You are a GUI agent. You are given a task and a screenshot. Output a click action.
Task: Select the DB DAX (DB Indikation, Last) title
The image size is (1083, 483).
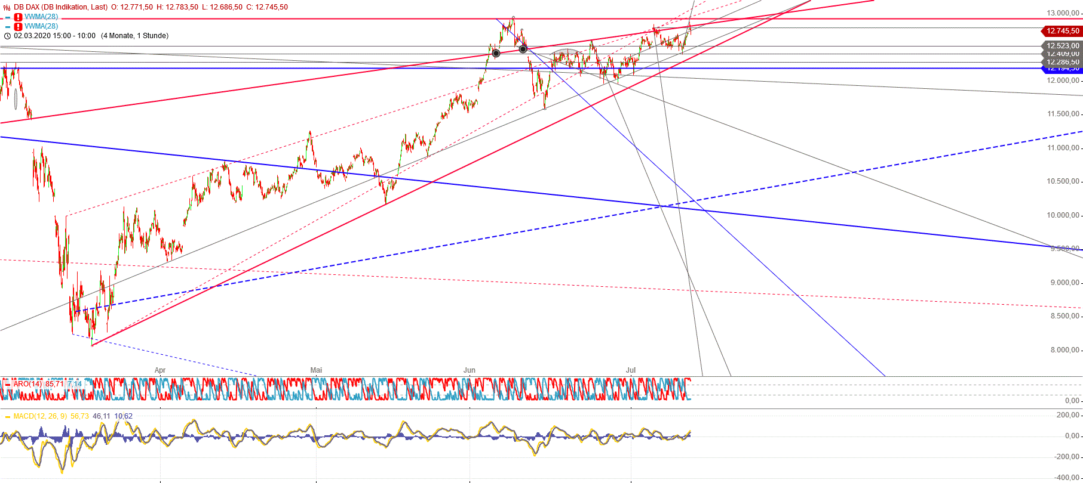(61, 7)
